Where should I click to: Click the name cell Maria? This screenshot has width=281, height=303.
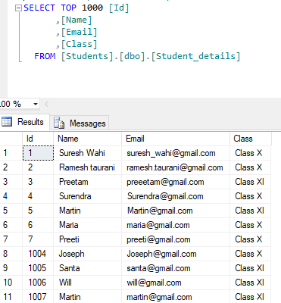point(87,225)
